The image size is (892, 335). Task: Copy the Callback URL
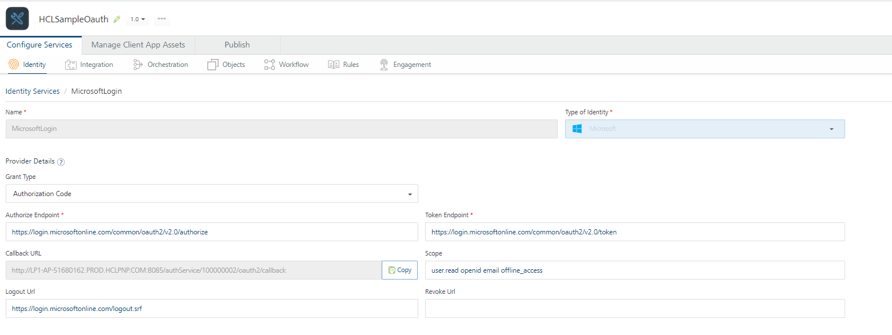pyautogui.click(x=399, y=270)
